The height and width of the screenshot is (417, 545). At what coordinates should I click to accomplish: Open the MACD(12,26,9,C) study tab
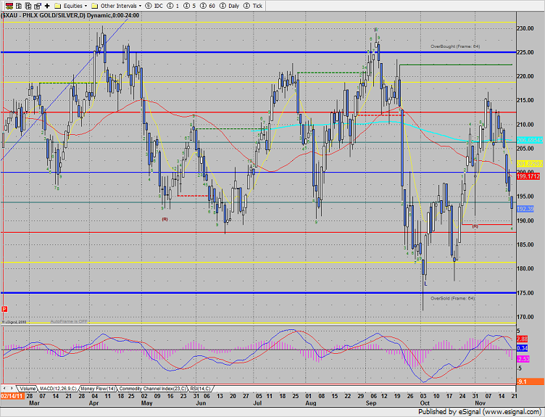pos(58,389)
